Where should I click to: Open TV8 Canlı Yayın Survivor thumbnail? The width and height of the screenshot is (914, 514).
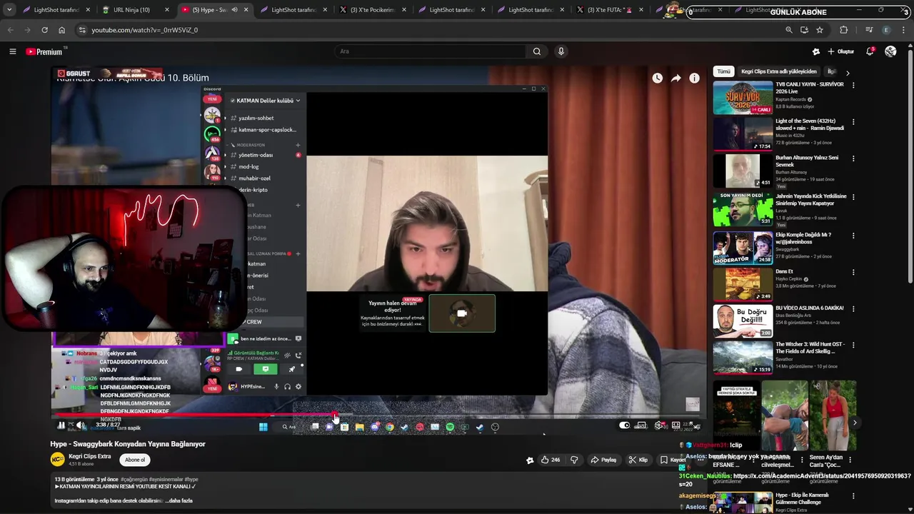tap(743, 98)
